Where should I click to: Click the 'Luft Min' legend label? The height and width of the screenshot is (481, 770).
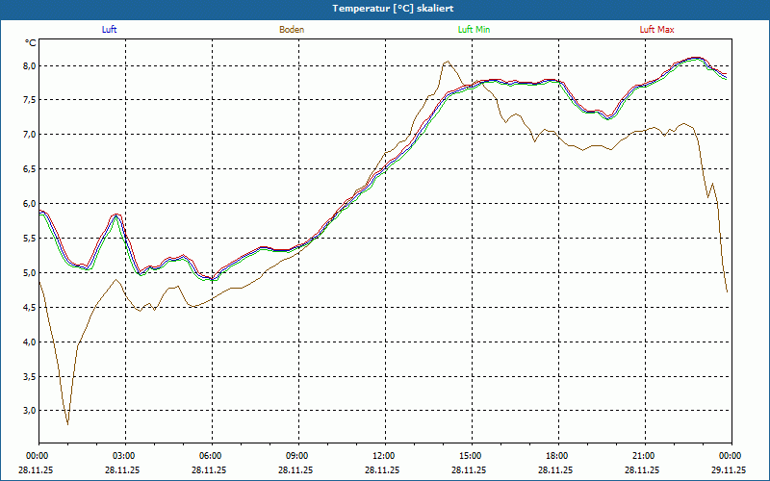click(x=474, y=30)
